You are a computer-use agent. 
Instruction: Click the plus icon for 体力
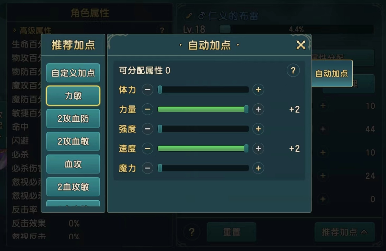[x=258, y=90]
